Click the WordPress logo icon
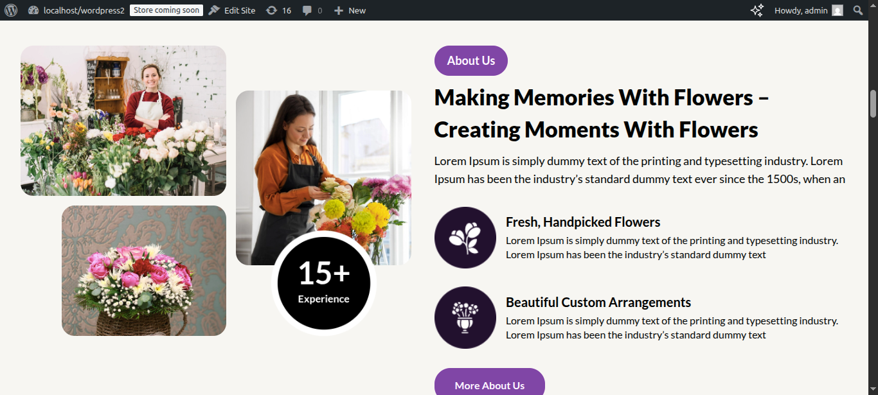Image resolution: width=878 pixels, height=395 pixels. pyautogui.click(x=11, y=10)
